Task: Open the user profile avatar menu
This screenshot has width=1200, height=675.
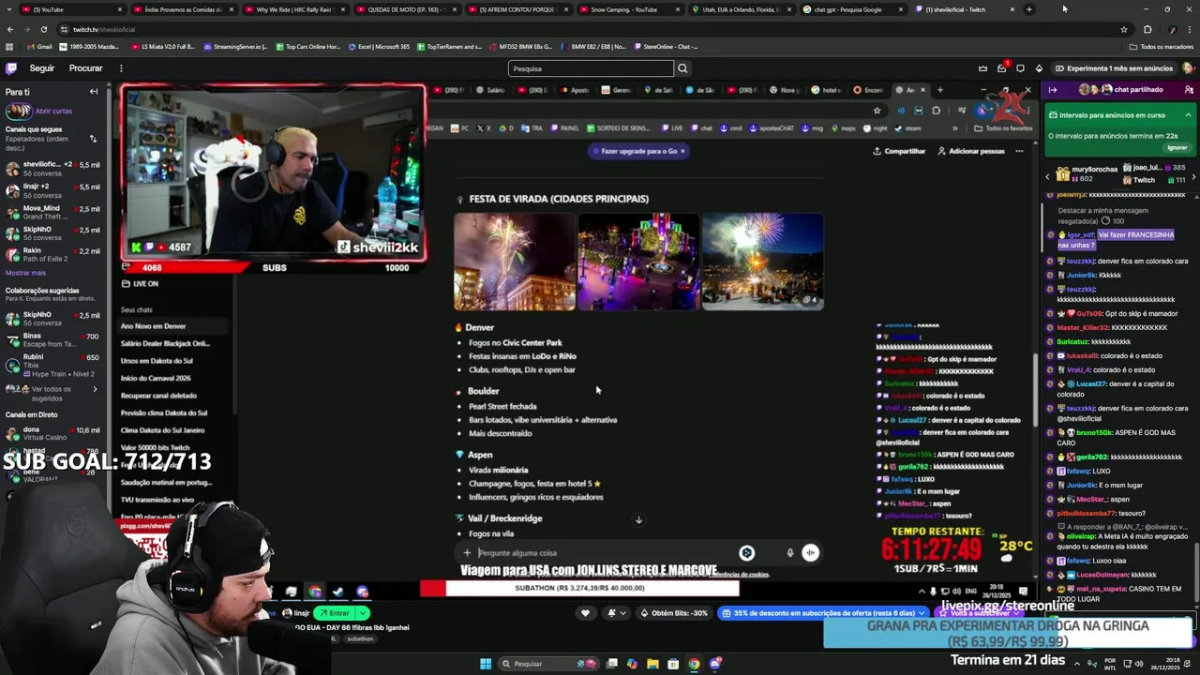Action: click(x=1189, y=68)
